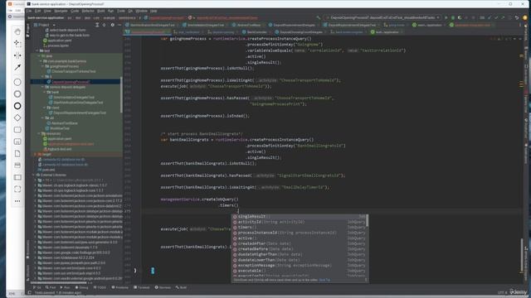Create an expanded subprocess from the palette
The image size is (531, 298).
click(17, 142)
